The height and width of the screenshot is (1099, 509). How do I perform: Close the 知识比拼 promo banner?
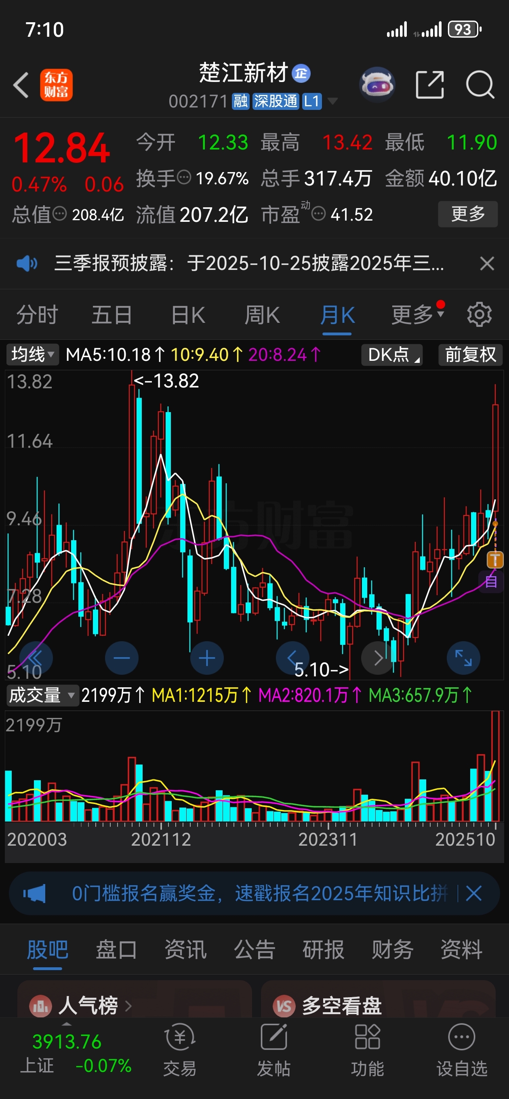click(473, 893)
